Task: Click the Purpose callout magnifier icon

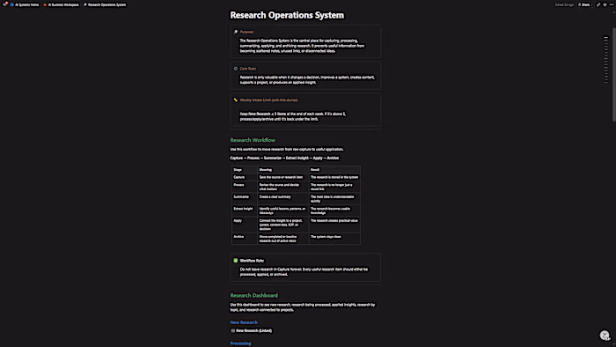Action: [x=236, y=32]
